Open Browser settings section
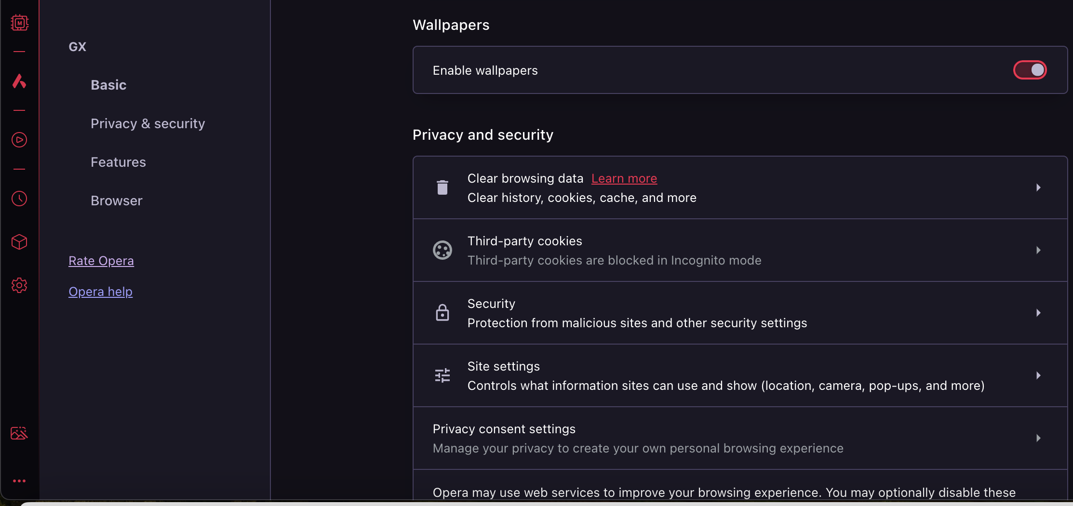Viewport: 1073px width, 506px height. click(117, 200)
